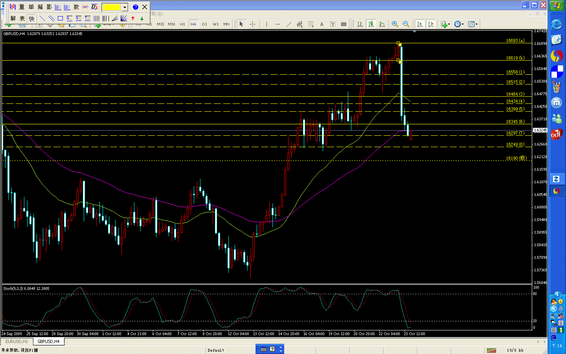Click the Dx icon in the floating toolbar
This screenshot has height=354, width=566.
[94, 7]
